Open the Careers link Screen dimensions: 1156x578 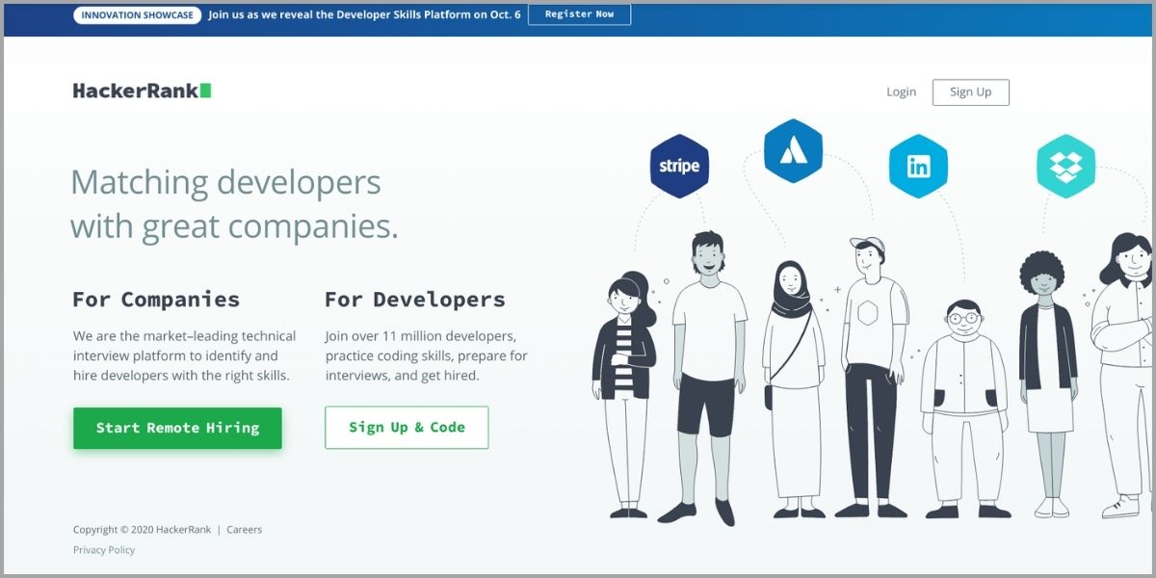pyautogui.click(x=244, y=530)
